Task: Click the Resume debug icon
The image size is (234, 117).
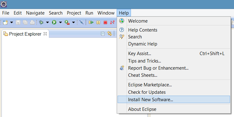Action: (x=91, y=23)
